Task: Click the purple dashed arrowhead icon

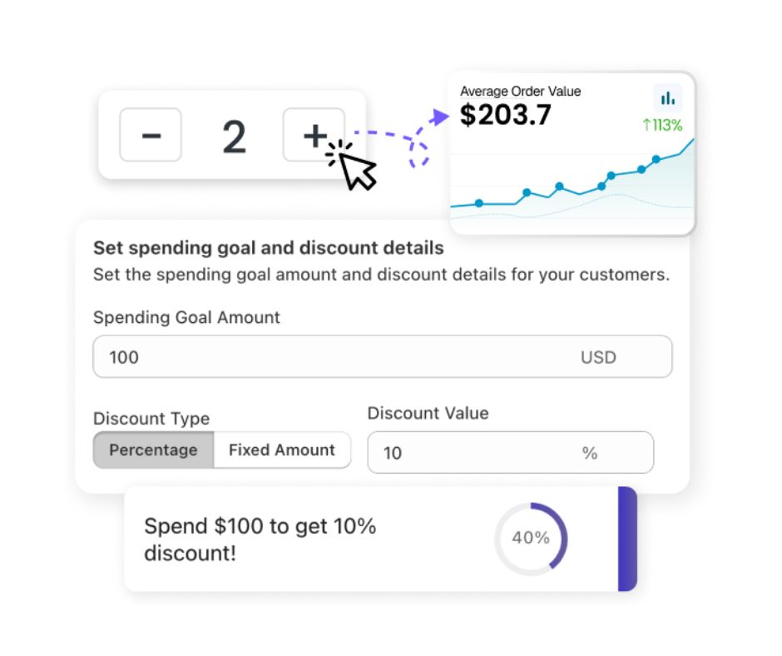Action: pyautogui.click(x=439, y=117)
